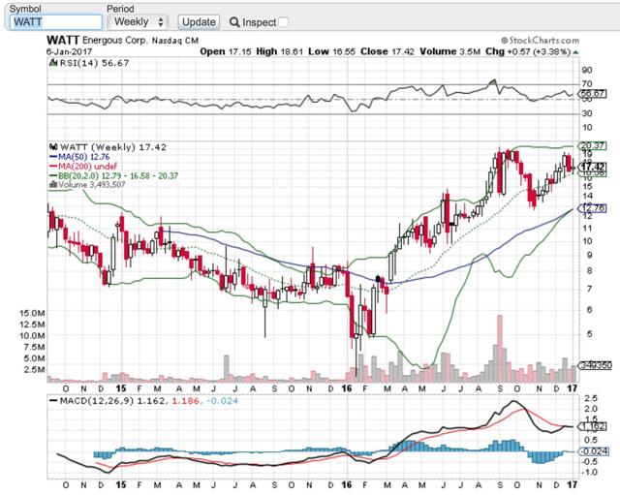Click the Update button
Viewport: 620px width, 495px height.
pos(199,22)
